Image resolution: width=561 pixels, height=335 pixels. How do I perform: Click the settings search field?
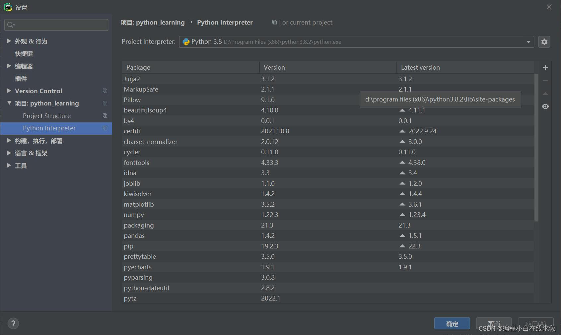tap(56, 25)
